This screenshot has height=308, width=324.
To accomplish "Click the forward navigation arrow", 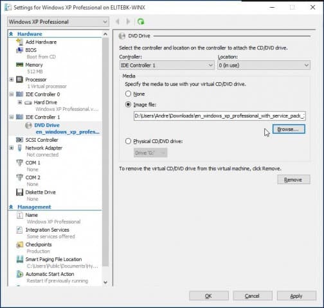I will click(128, 22).
